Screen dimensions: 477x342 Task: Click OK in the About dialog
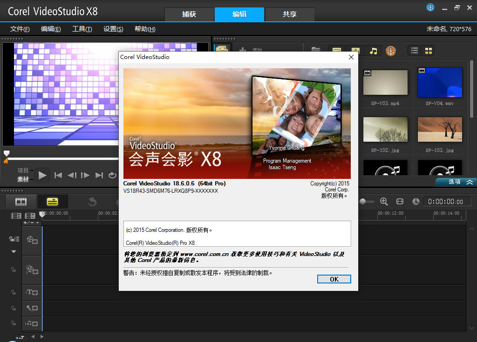[x=334, y=279]
